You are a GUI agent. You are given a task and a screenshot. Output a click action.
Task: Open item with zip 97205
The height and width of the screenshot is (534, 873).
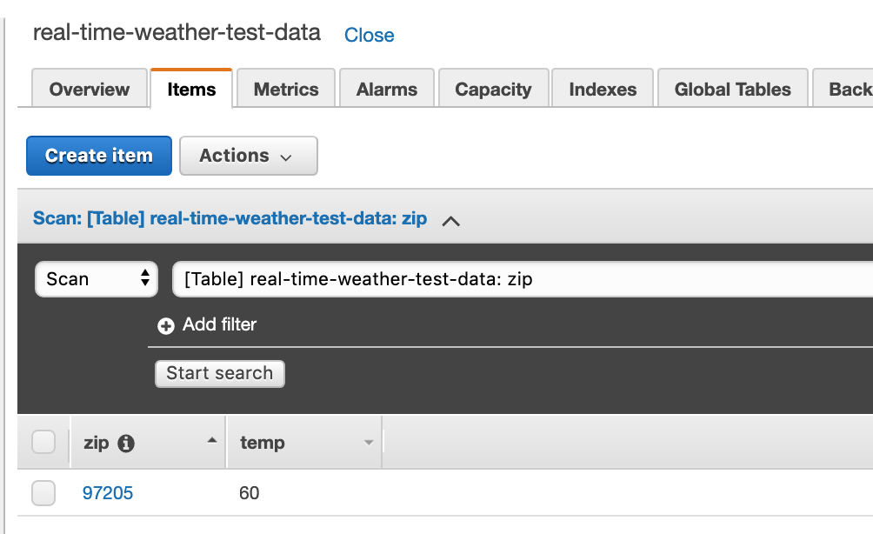tap(108, 493)
